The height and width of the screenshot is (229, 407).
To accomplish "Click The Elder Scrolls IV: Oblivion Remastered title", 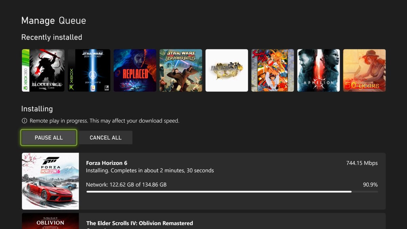I will 140,223.
